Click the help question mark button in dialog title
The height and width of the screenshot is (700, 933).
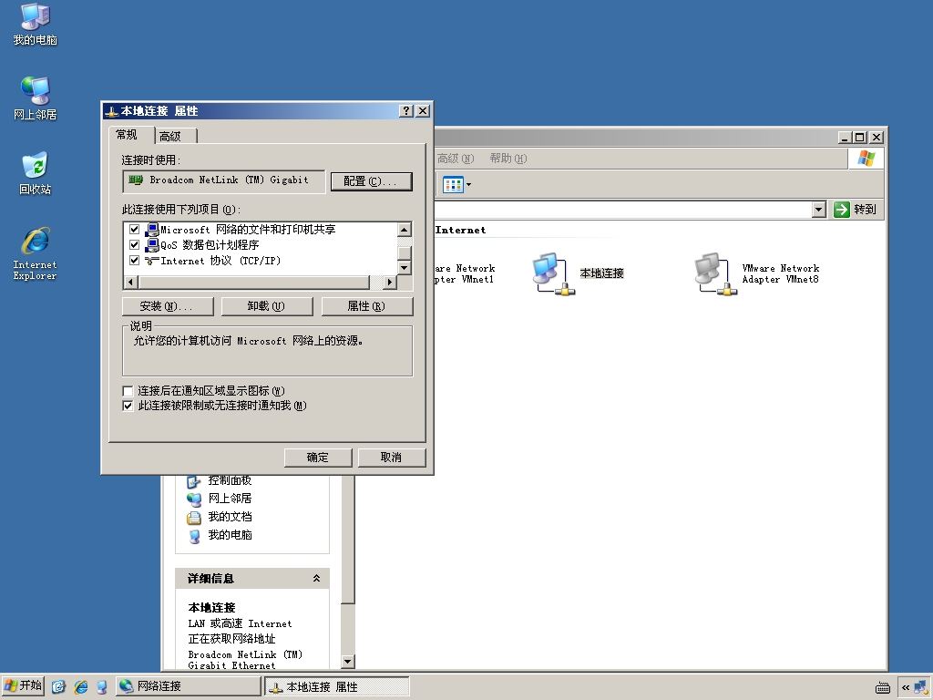pos(405,110)
